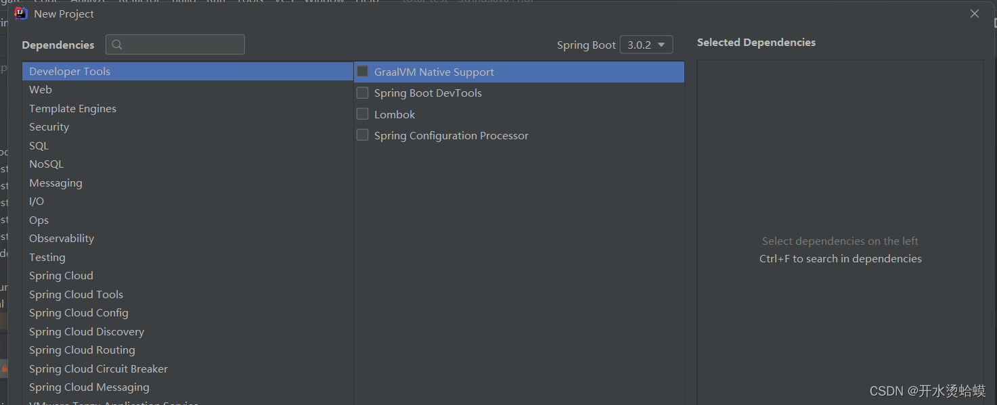The width and height of the screenshot is (997, 405).
Task: Check the Spring Boot DevTools dependency
Action: coord(363,93)
